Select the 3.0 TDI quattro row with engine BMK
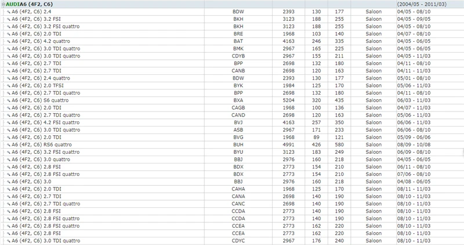Viewport: 464px width, 245px height. tap(232, 49)
